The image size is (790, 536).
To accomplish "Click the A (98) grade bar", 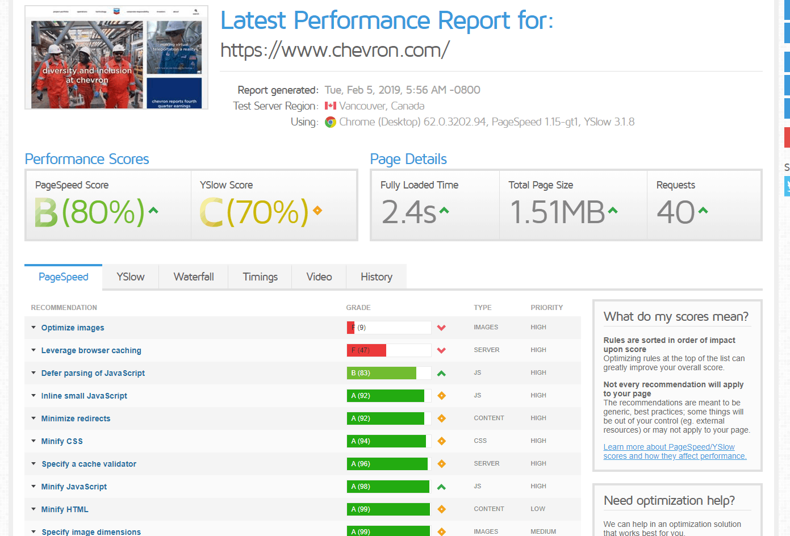I will pos(389,487).
